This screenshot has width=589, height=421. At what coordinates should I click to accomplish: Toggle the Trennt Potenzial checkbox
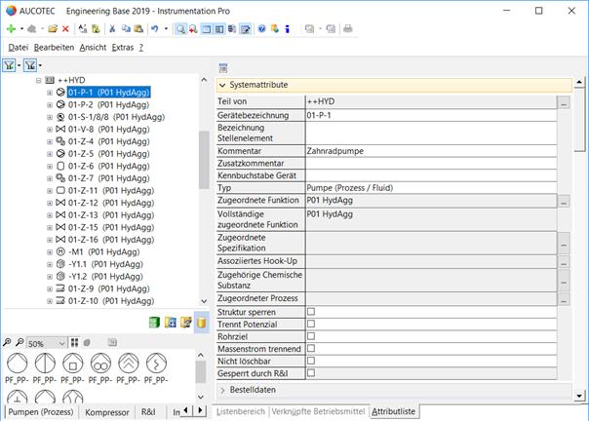311,324
